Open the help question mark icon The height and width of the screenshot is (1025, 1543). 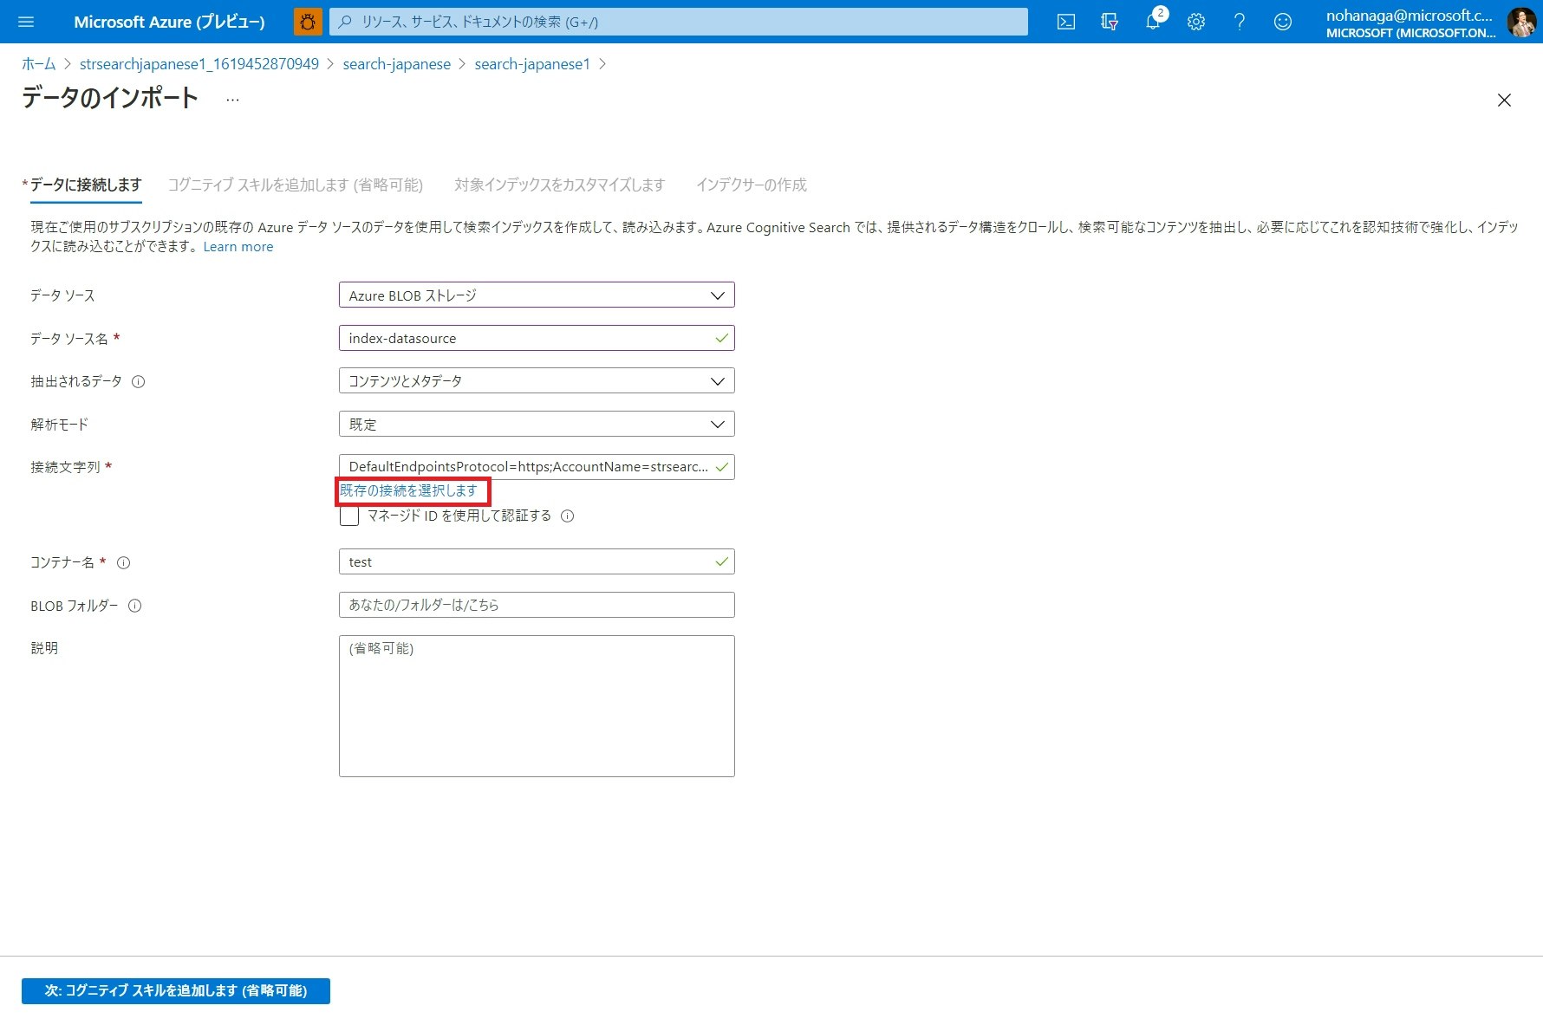(1240, 22)
